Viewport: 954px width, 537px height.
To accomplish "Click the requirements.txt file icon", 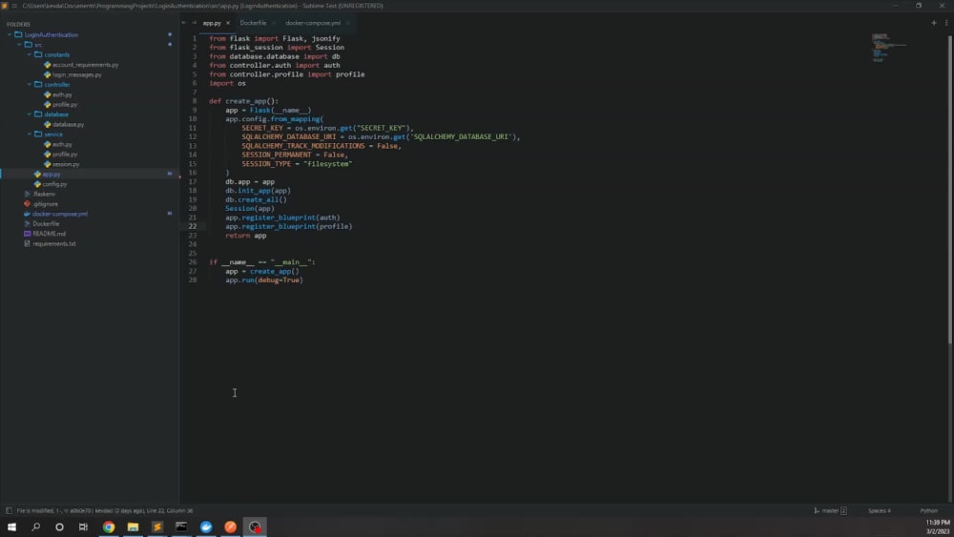I will (27, 244).
